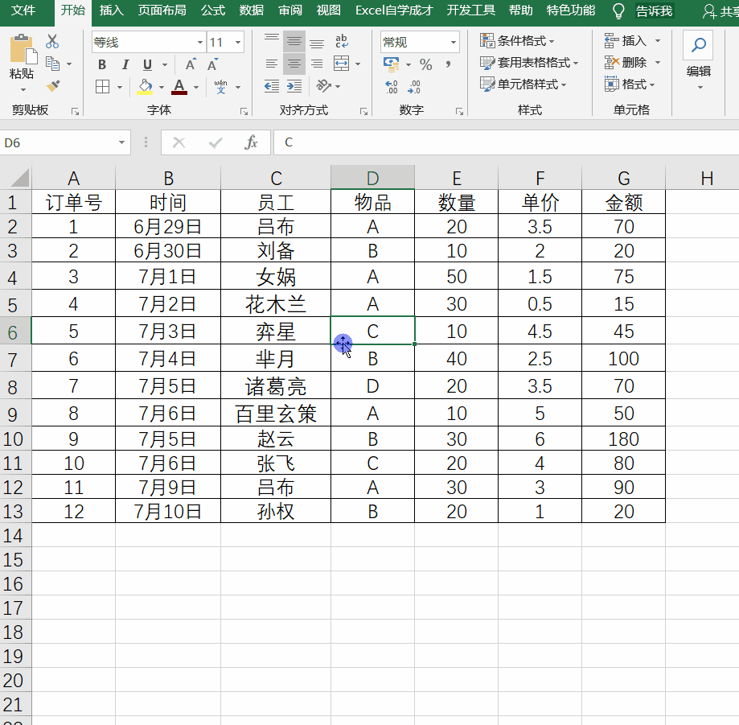Image resolution: width=739 pixels, height=725 pixels.
Task: Click the Copy icon in clipboard group
Action: tap(52, 64)
